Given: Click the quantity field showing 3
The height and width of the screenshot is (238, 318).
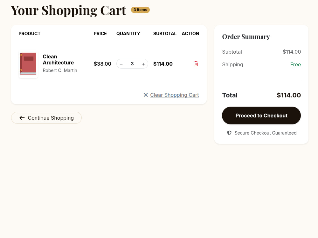Looking at the screenshot, I should tap(132, 64).
